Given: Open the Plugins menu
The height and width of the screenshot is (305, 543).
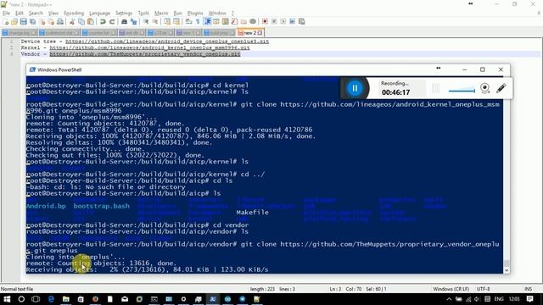Looking at the screenshot, I should click(195, 14).
